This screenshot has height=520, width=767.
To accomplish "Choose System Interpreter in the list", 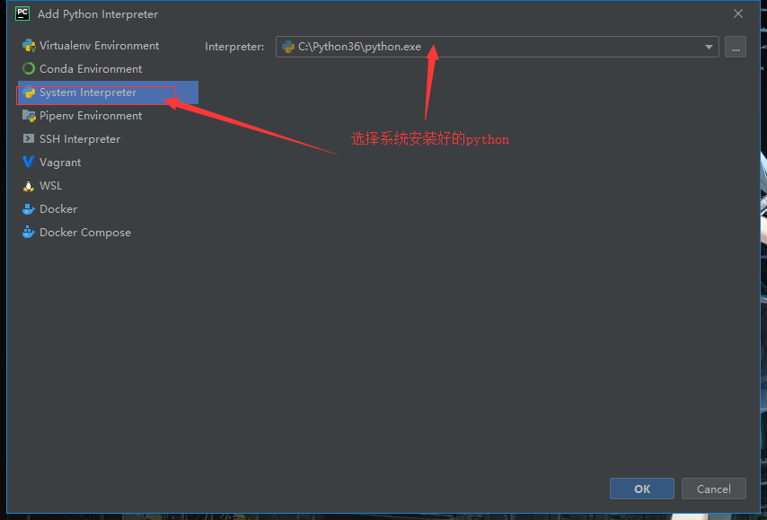I will coord(108,93).
